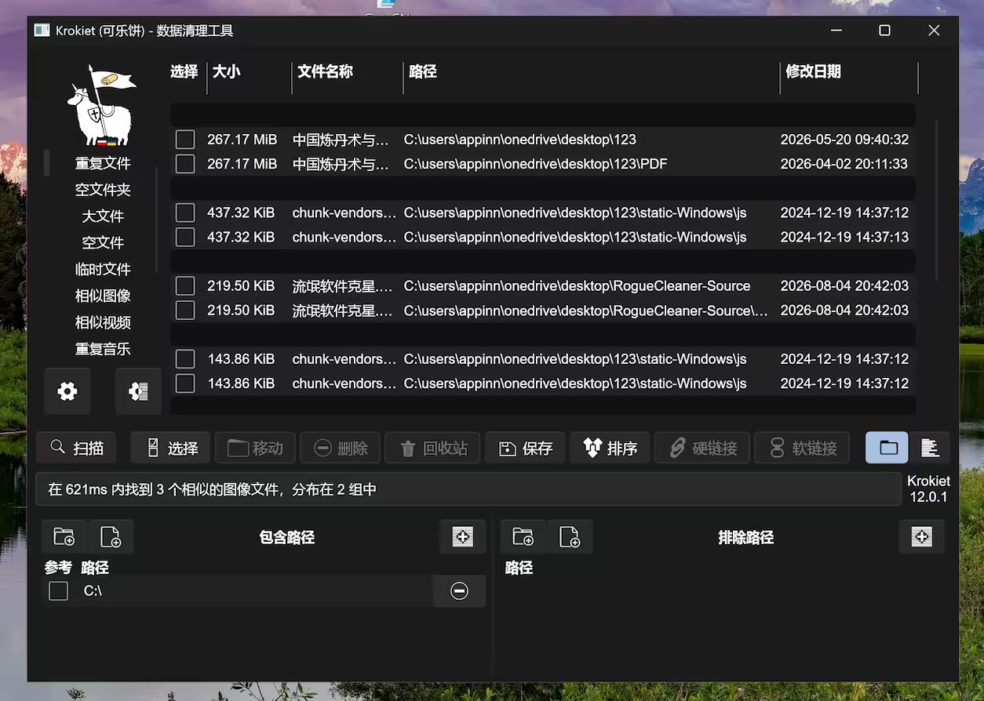Click the 包含路径 heading
The height and width of the screenshot is (701, 984).
click(x=287, y=537)
